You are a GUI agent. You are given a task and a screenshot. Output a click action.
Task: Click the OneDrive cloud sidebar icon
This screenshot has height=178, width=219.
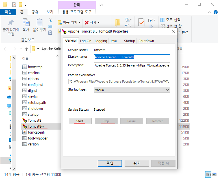pos(9,97)
